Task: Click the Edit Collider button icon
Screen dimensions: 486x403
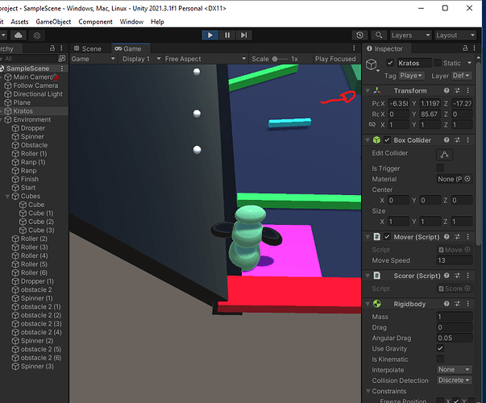Action: 444,155
